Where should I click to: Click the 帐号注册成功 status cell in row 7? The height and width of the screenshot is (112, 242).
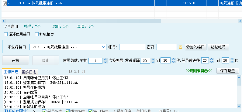tap(230, 3)
